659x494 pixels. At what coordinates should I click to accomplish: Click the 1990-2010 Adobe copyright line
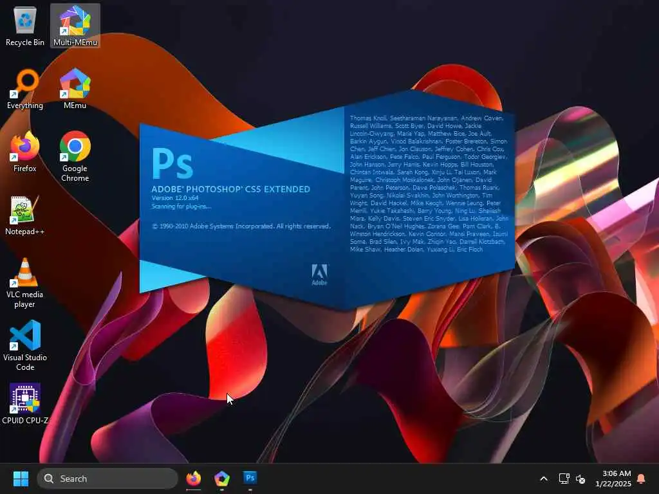tap(241, 226)
